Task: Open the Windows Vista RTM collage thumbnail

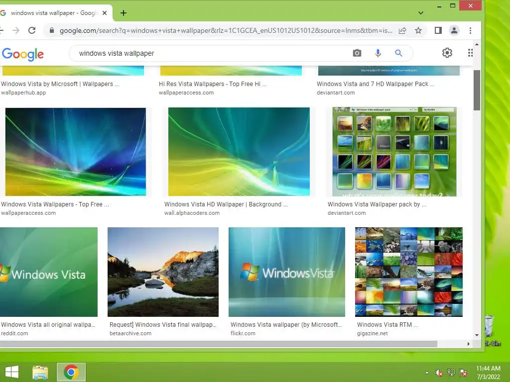Action: [x=408, y=272]
